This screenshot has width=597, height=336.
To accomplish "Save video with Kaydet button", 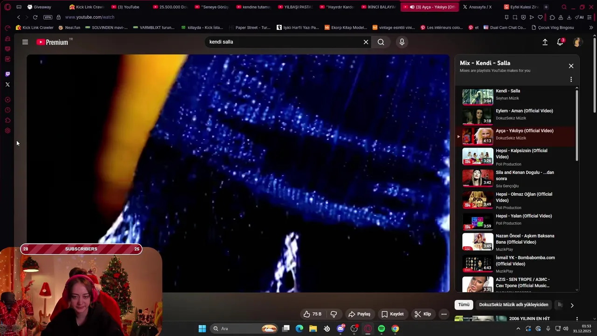I will pos(392,314).
